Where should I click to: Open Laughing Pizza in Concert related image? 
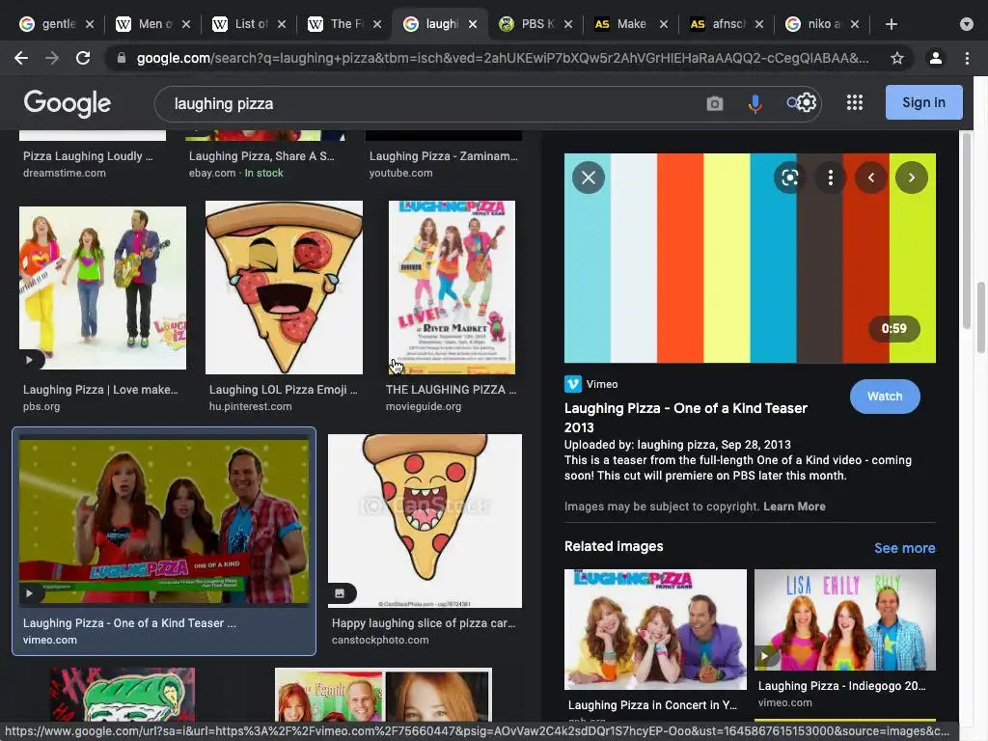click(x=655, y=629)
